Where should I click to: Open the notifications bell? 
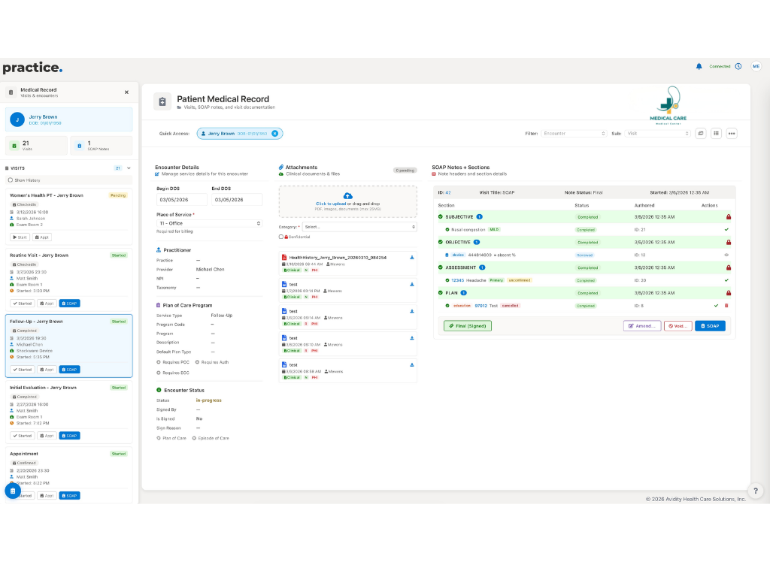click(x=699, y=66)
